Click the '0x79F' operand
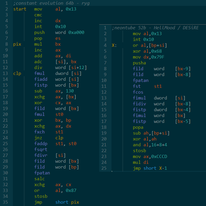 [158, 57]
